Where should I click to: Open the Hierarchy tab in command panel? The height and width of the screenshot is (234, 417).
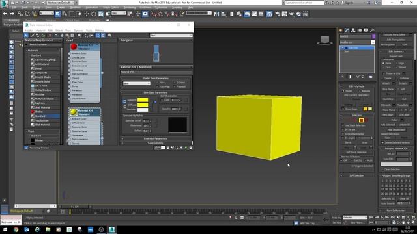tap(353, 31)
